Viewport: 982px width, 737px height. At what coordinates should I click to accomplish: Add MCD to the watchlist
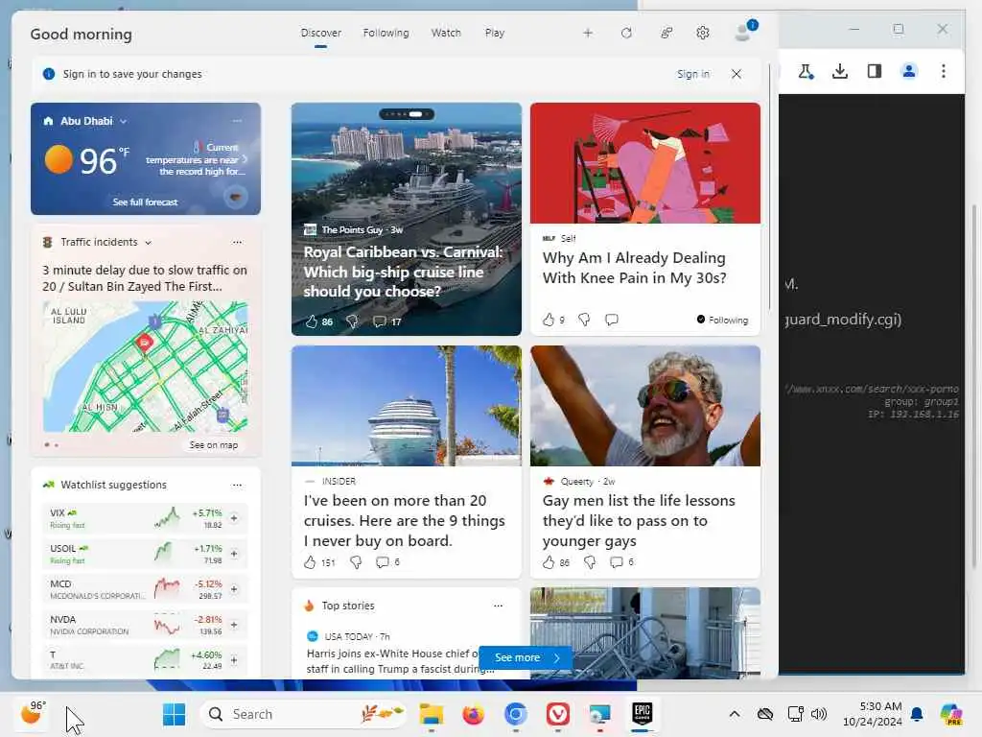point(234,589)
